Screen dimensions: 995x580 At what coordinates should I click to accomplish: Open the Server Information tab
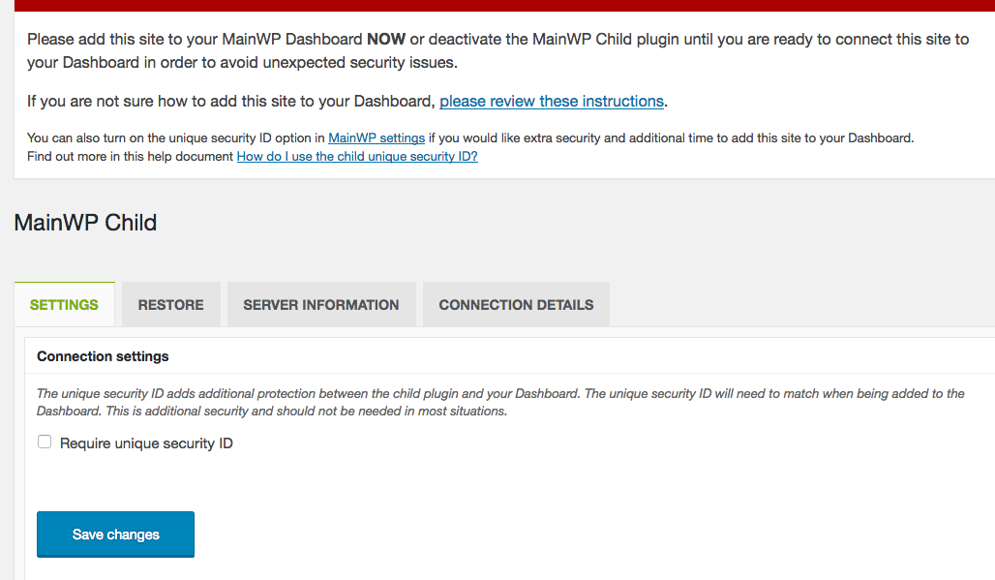(x=321, y=305)
